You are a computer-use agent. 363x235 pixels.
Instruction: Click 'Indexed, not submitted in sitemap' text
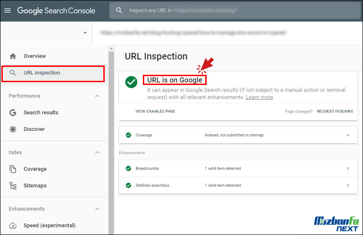pos(234,135)
